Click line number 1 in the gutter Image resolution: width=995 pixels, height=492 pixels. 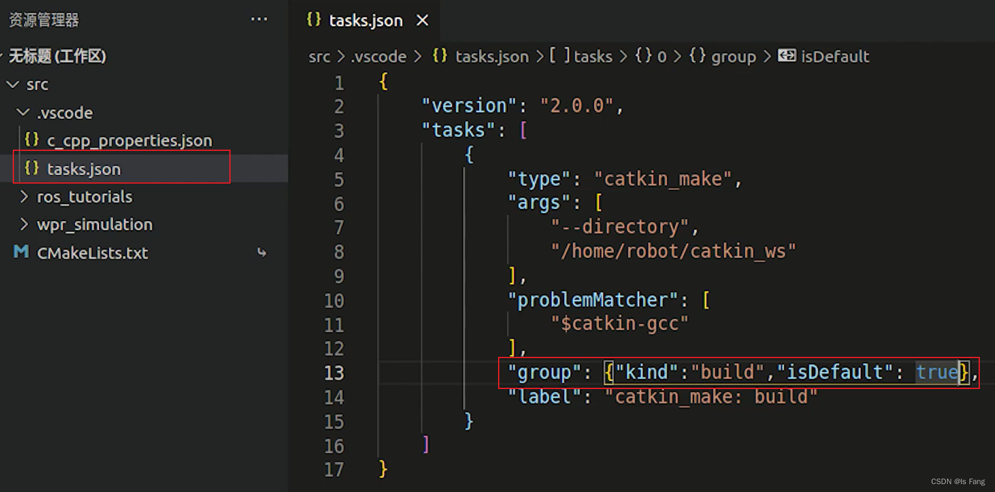click(339, 83)
